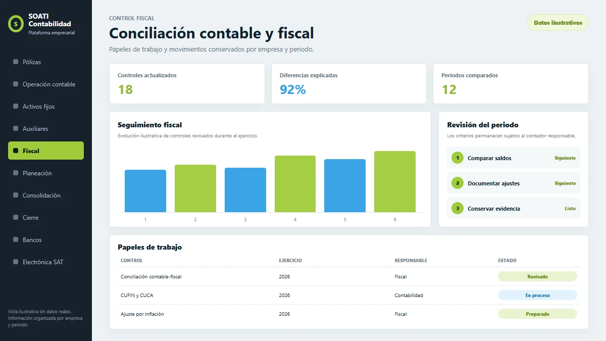Select chart bar for period 5
Viewport: 606px width, 341px height.
coord(345,185)
